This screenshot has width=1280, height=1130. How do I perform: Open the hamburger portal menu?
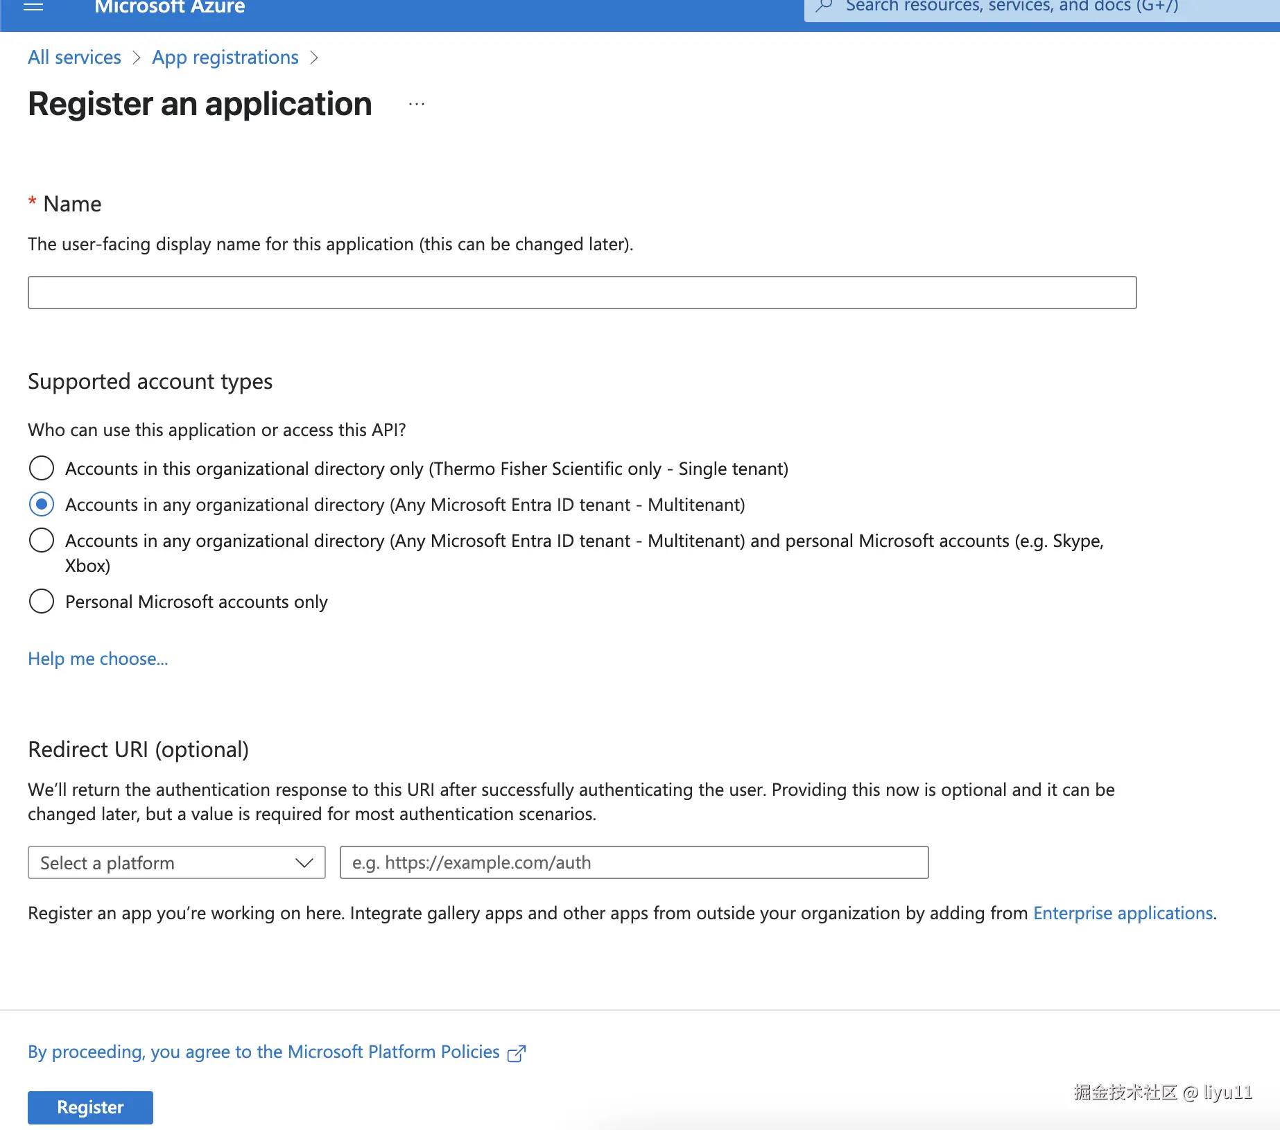click(33, 7)
